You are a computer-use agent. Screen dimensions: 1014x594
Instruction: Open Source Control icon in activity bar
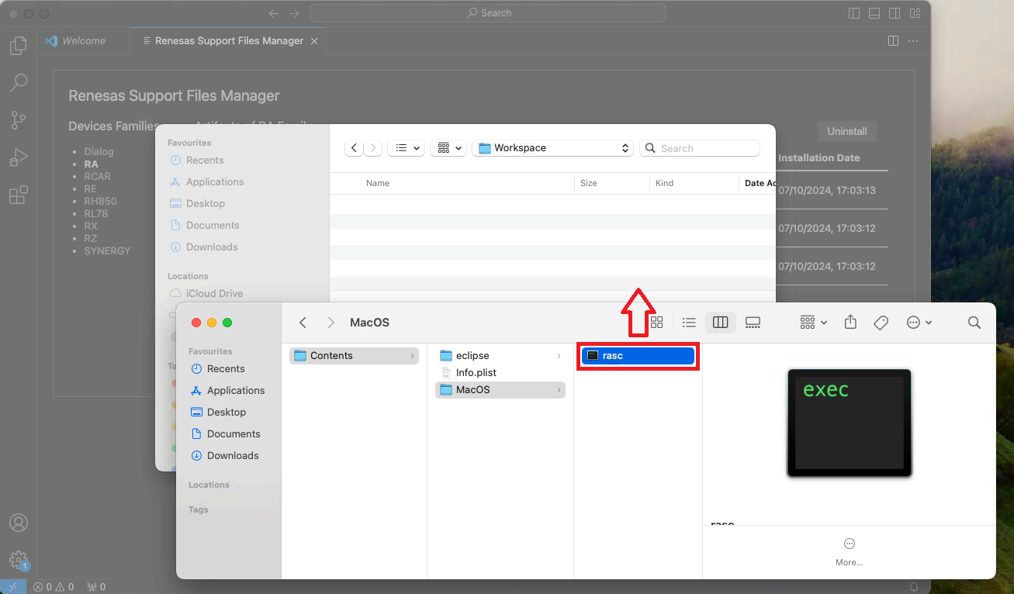click(19, 119)
